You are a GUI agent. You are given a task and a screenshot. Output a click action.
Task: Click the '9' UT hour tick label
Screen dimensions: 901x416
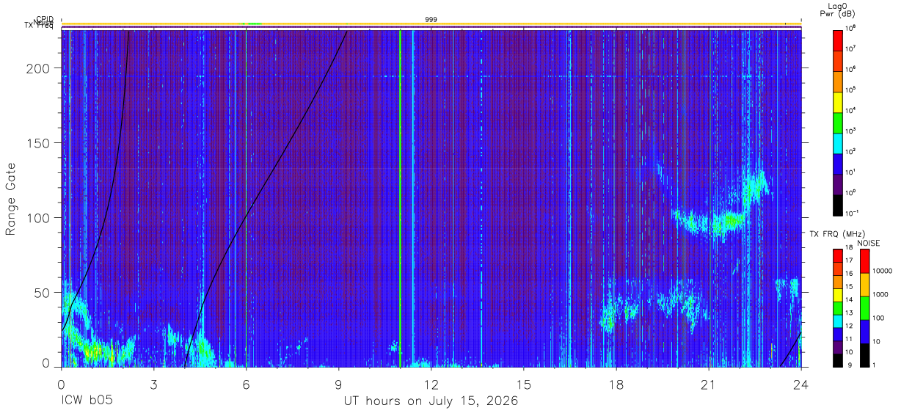[338, 384]
